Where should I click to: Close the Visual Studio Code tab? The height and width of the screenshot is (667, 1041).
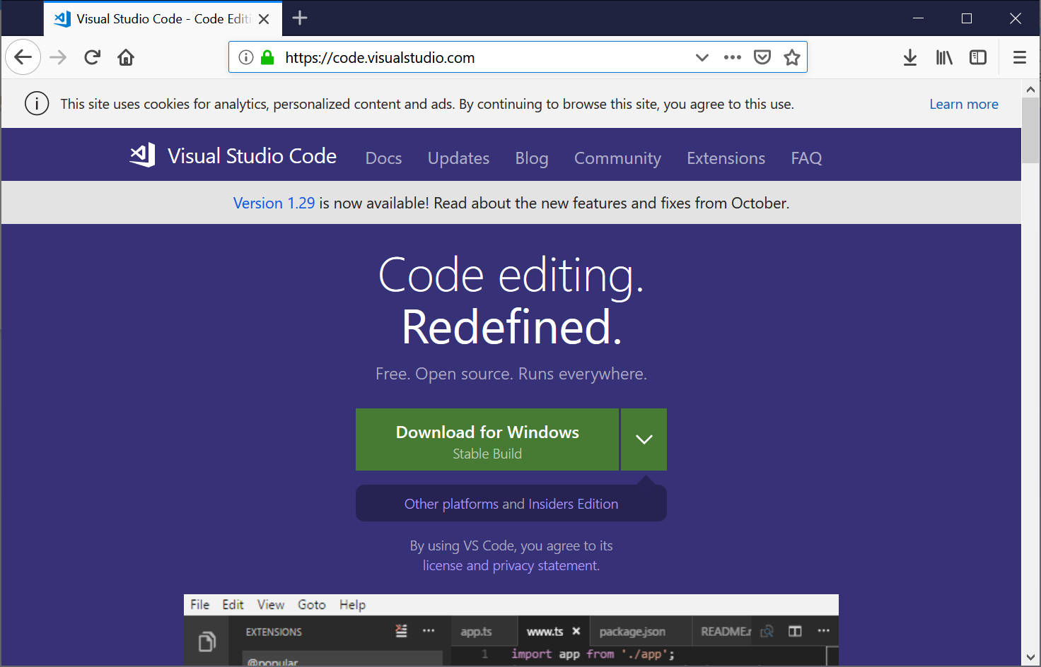264,19
